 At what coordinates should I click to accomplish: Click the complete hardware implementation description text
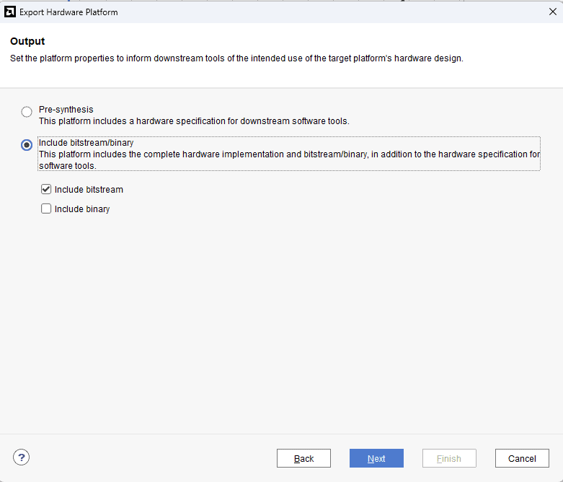(288, 154)
